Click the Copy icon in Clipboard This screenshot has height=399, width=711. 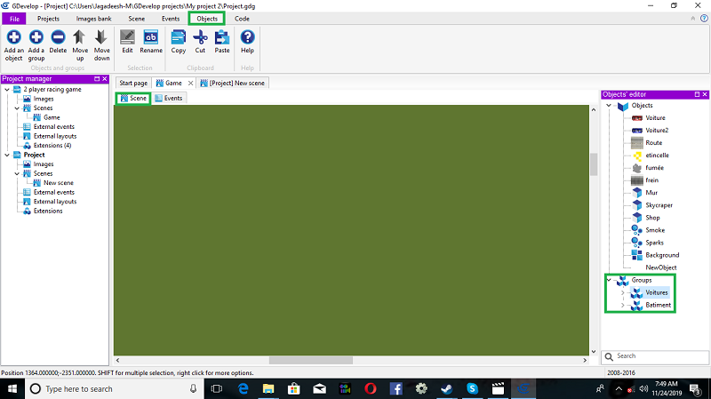pyautogui.click(x=179, y=37)
